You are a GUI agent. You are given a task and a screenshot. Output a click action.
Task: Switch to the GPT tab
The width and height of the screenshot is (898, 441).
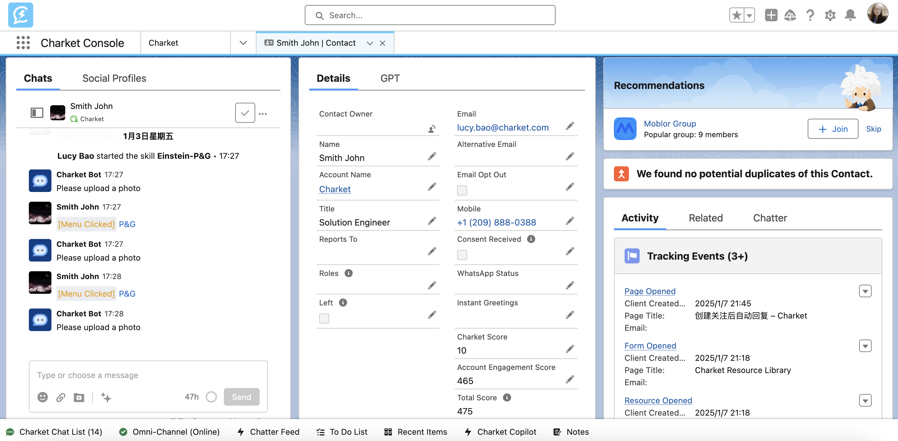(x=390, y=78)
